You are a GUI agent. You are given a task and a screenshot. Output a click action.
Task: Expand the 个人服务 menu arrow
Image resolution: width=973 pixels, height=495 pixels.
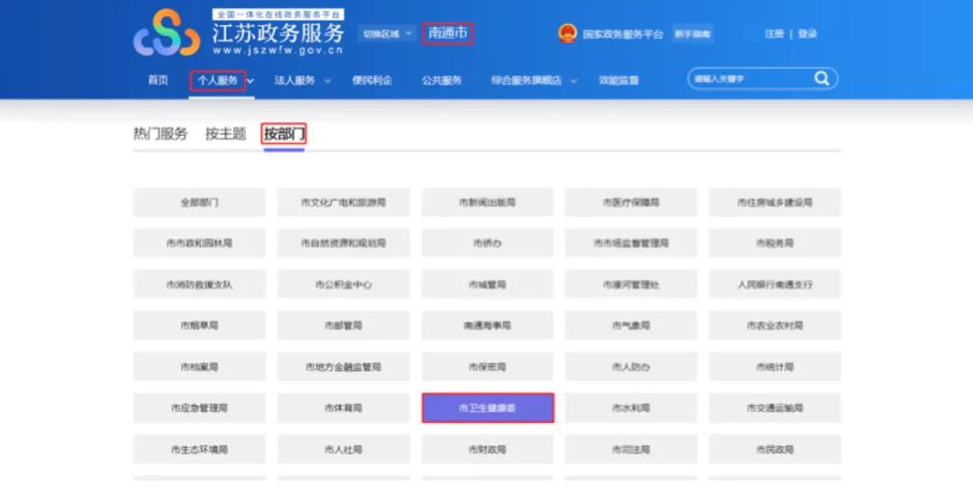click(x=250, y=81)
